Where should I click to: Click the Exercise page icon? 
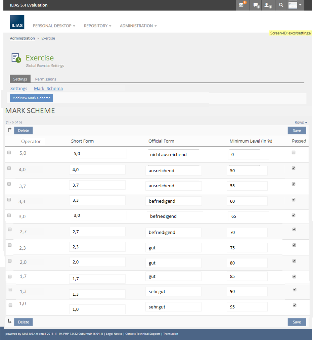[x=16, y=58]
